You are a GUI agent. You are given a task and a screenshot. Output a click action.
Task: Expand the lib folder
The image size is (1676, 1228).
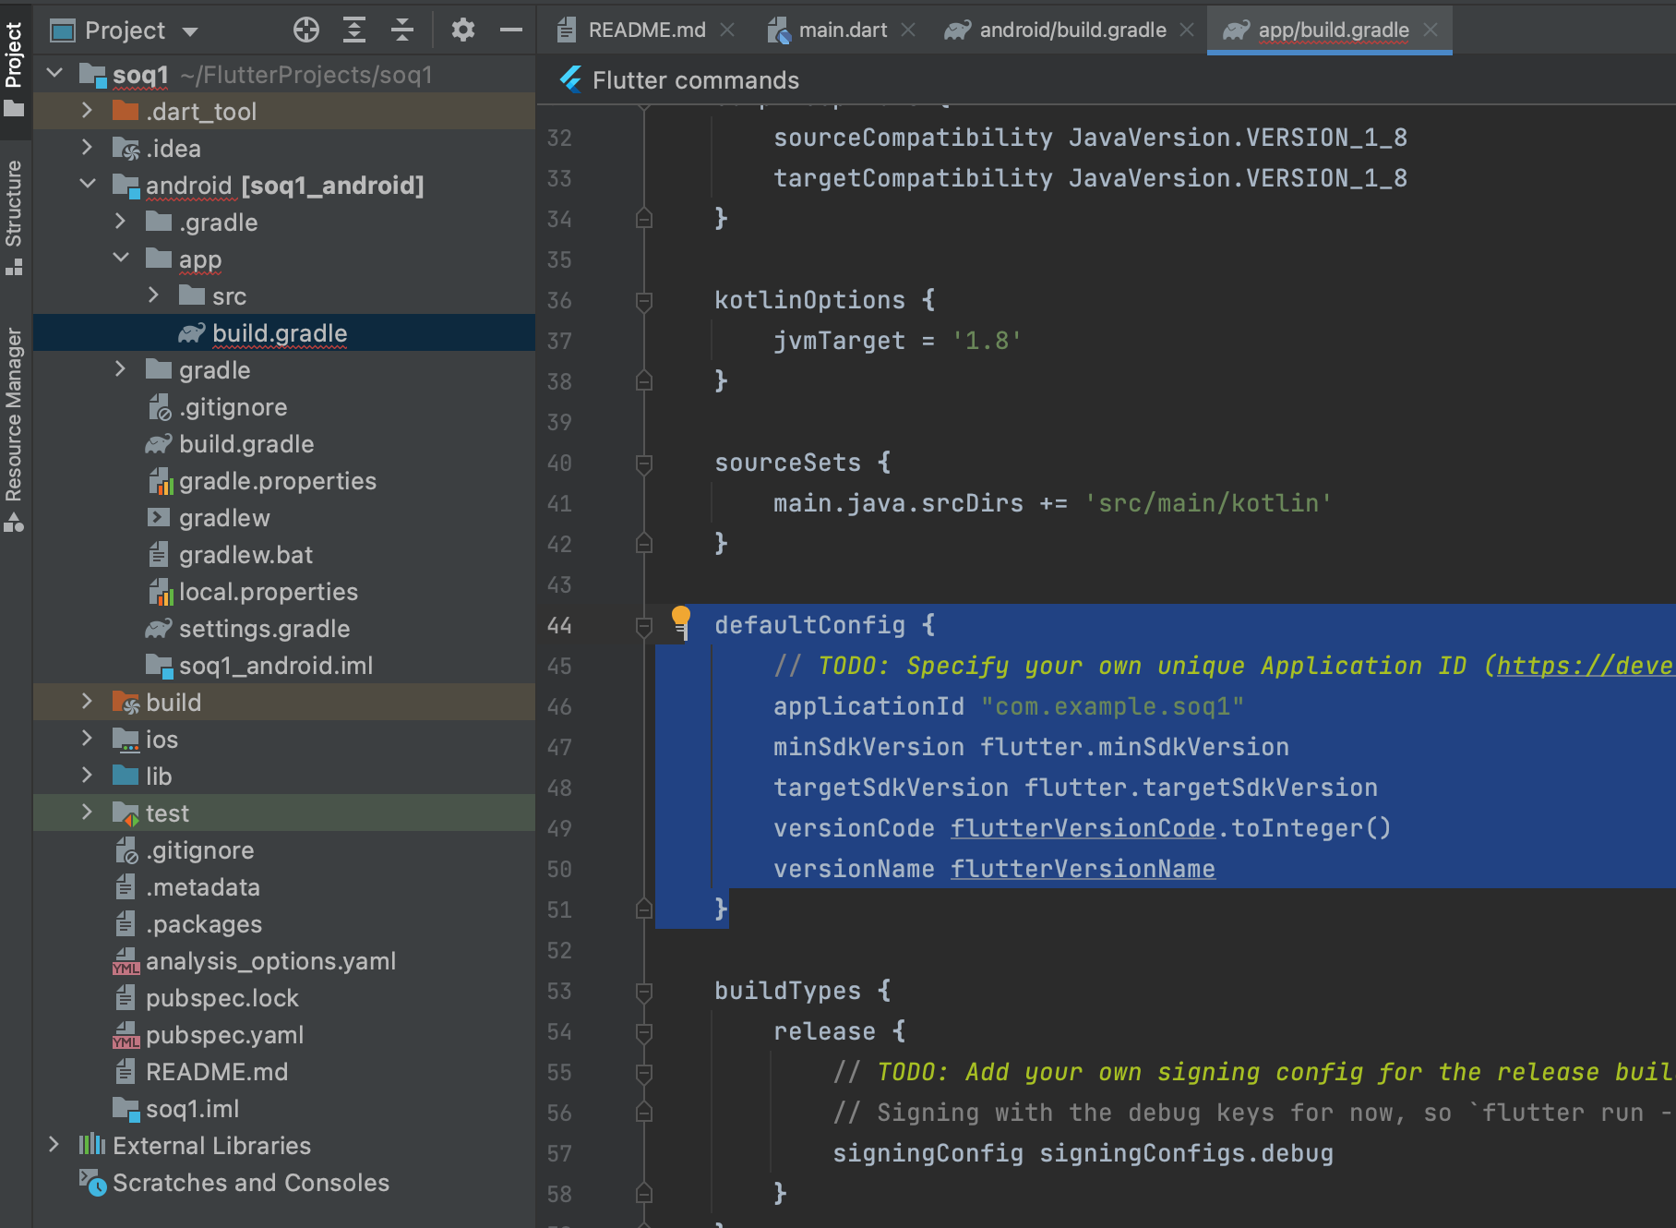point(87,776)
